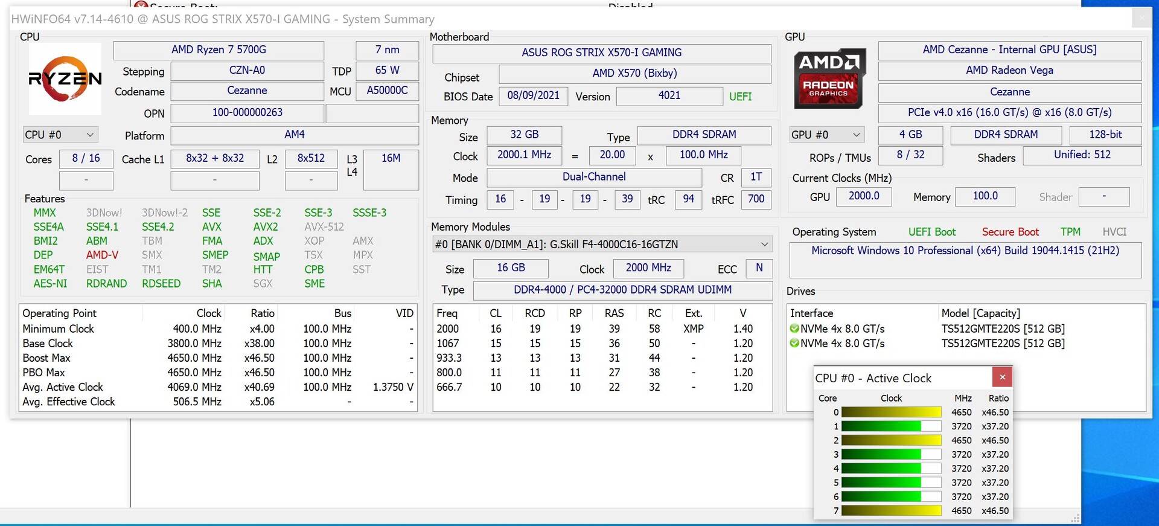Click the tRFC 700 value
This screenshot has width=1159, height=526.
756,199
